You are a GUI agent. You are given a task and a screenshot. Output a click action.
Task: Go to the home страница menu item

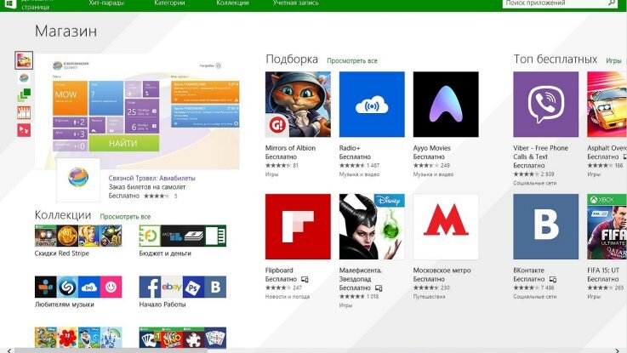coord(35,5)
